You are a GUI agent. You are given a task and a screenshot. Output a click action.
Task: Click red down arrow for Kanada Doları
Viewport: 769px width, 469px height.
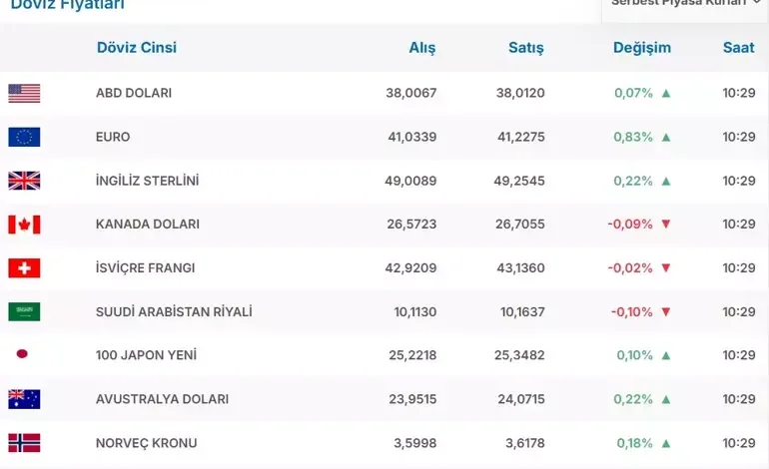[x=666, y=224]
